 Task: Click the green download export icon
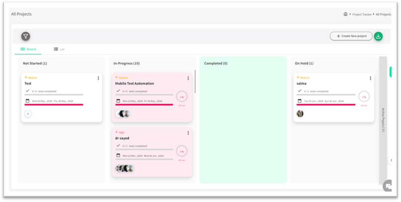378,36
